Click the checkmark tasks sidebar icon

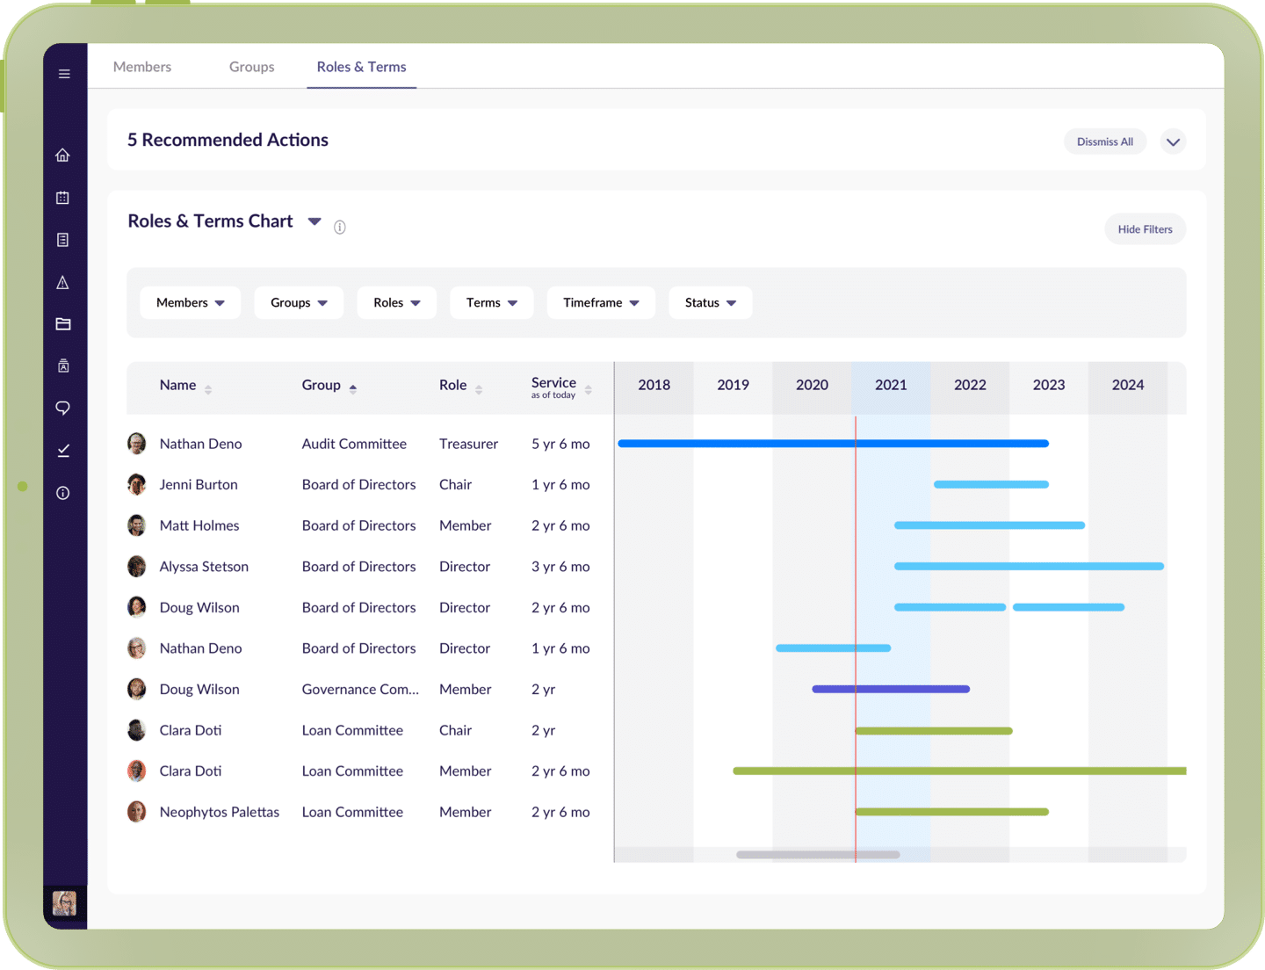point(63,451)
